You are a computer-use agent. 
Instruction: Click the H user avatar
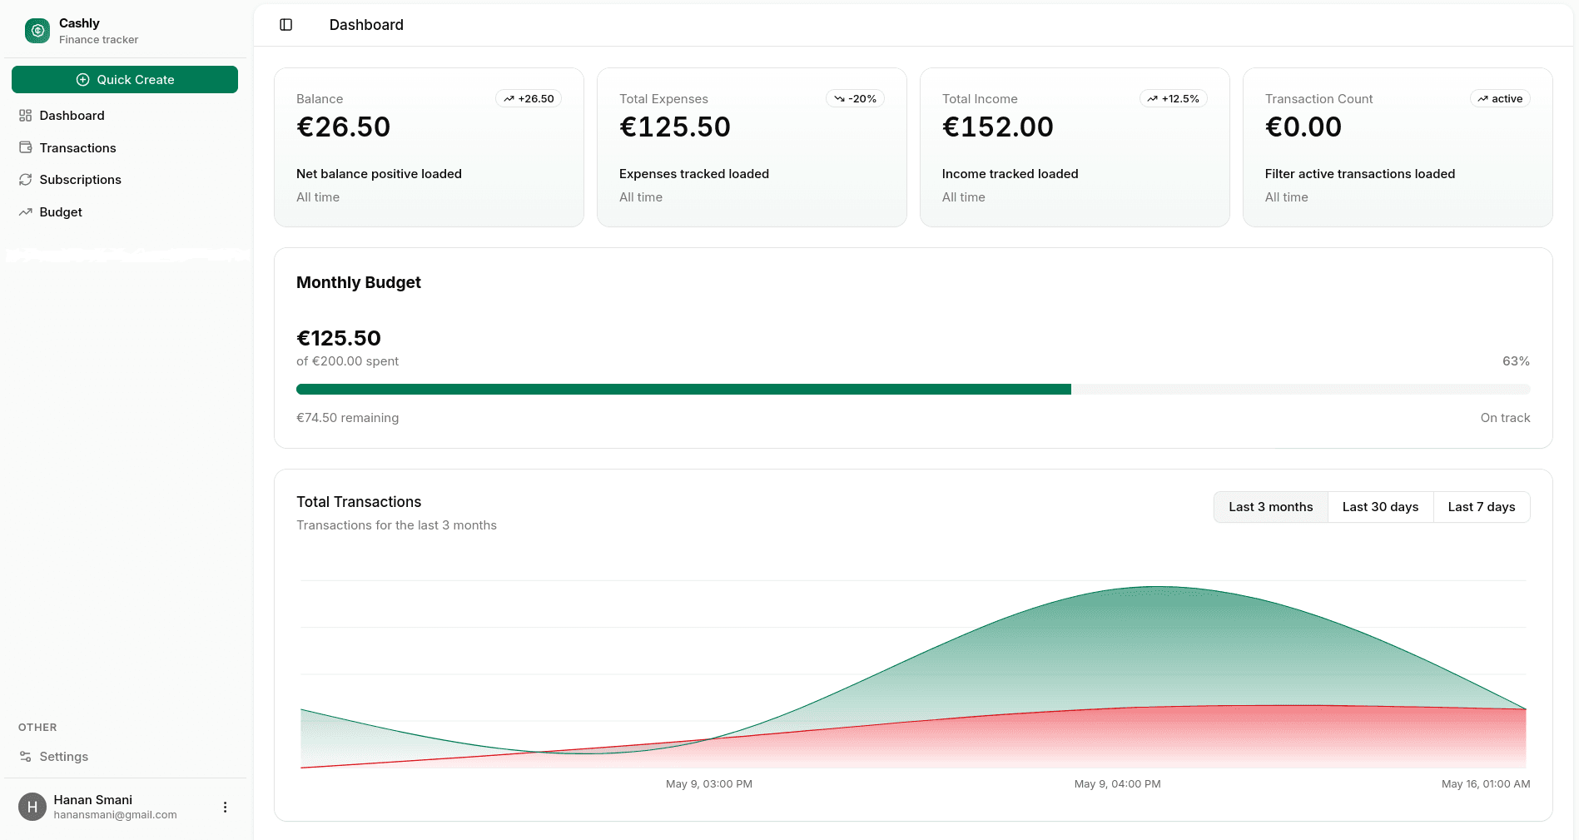click(x=32, y=807)
